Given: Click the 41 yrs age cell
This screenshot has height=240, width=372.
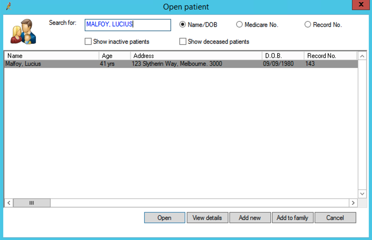Looking at the screenshot, I should tap(107, 64).
